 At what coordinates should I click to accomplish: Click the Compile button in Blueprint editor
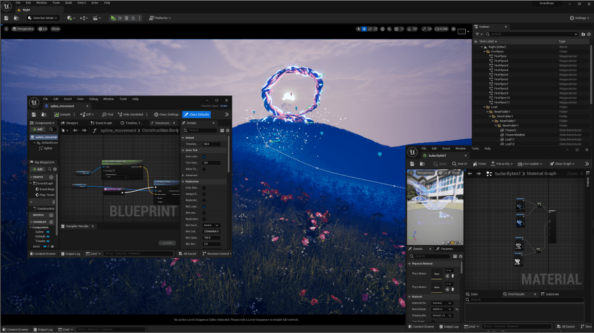pos(62,115)
